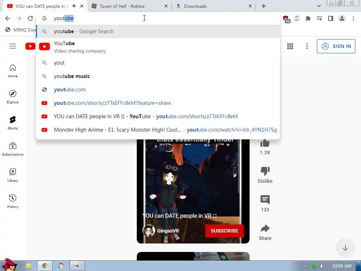The height and width of the screenshot is (271, 361).
Task: Open Library in YouTube sidebar
Action: click(x=13, y=175)
